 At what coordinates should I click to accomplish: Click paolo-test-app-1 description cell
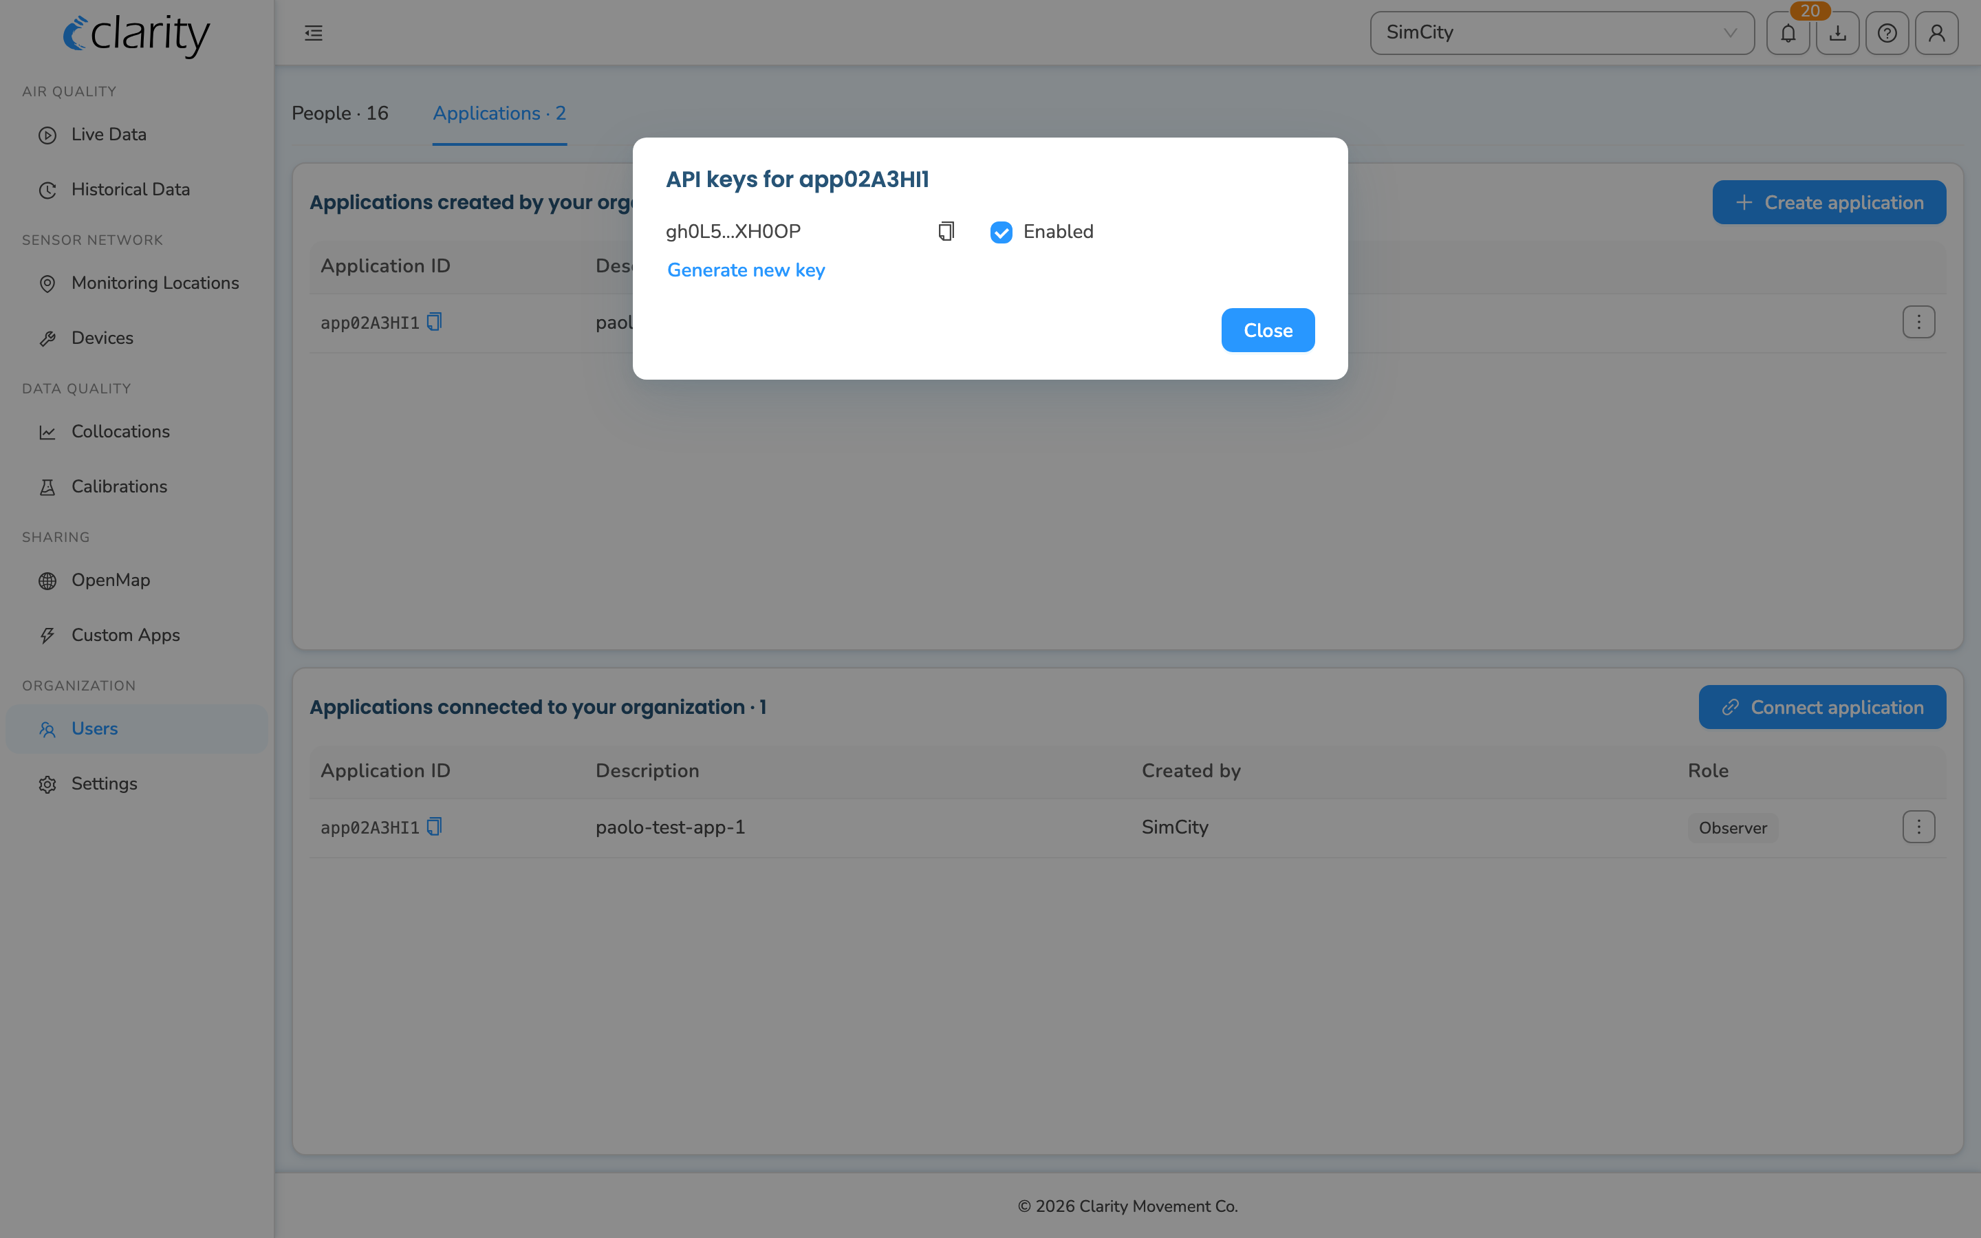click(671, 827)
